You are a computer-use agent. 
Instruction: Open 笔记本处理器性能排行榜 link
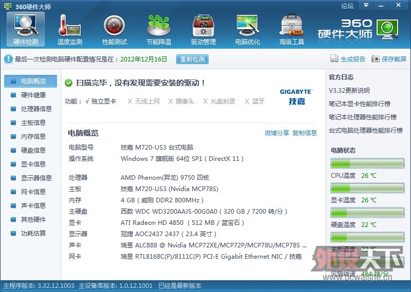coord(363,117)
